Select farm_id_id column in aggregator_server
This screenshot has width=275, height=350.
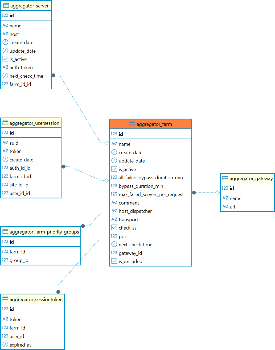click(x=20, y=84)
